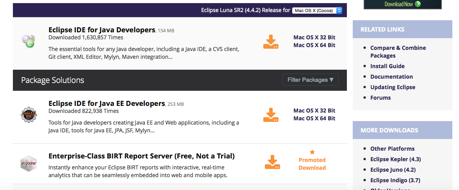The height and width of the screenshot is (190, 459).
Task: Open the Eclipse IDE for Java EE Developers link
Action: 107,103
